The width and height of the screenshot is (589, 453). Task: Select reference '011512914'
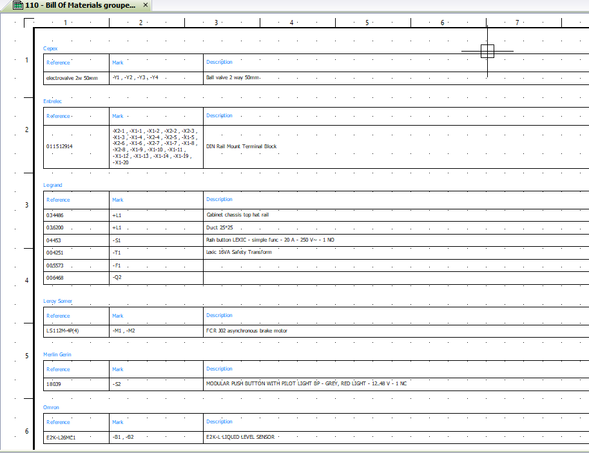[59, 146]
